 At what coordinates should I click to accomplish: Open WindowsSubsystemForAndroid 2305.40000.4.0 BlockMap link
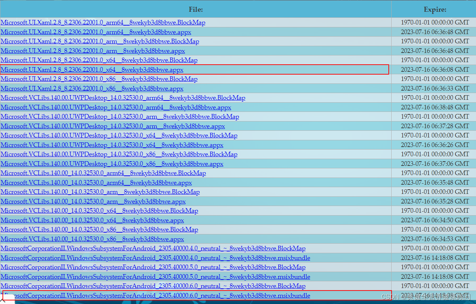(153, 248)
